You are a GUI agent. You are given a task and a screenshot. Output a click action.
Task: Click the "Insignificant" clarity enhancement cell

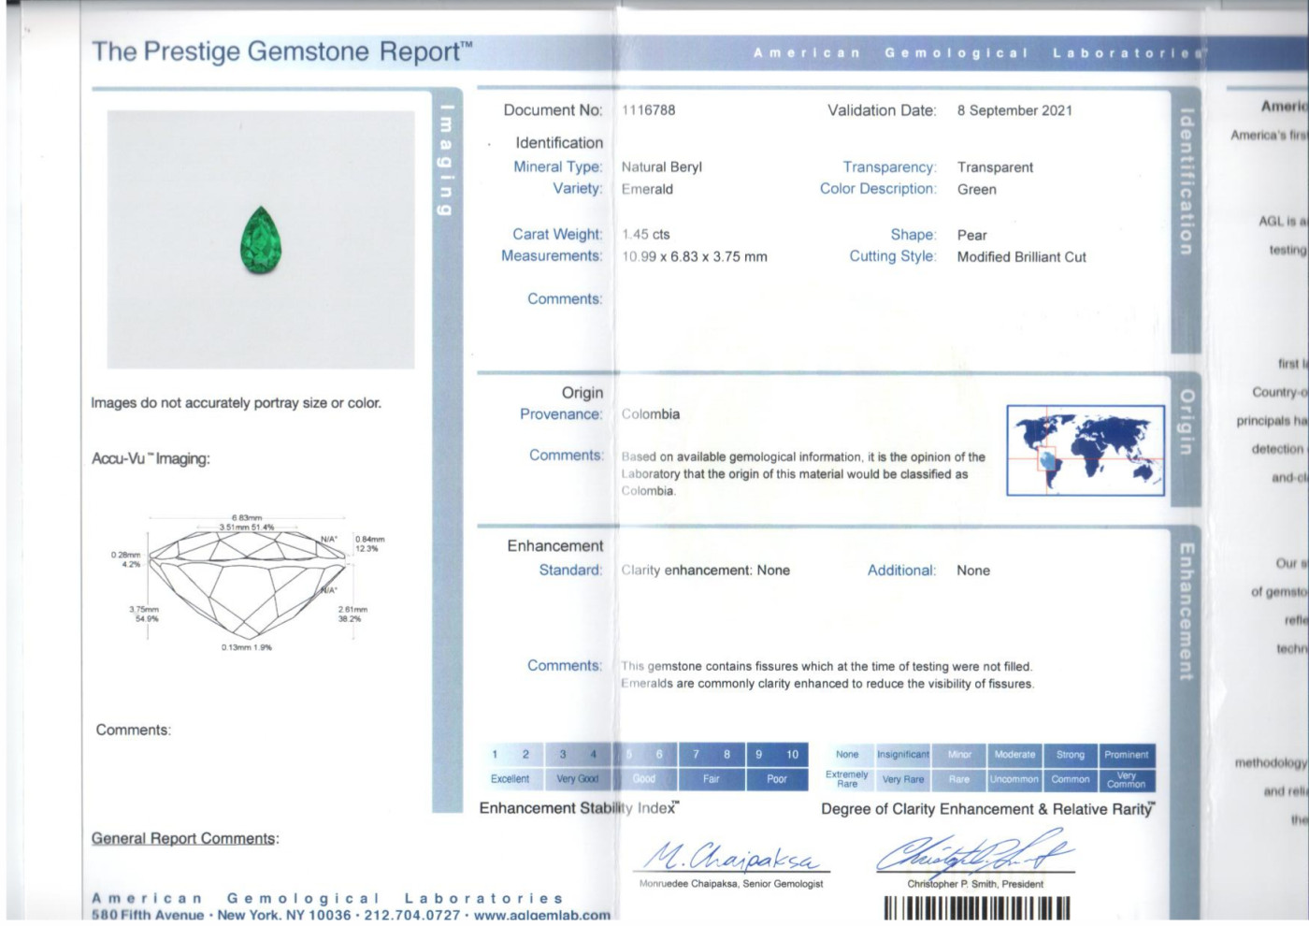[903, 755]
